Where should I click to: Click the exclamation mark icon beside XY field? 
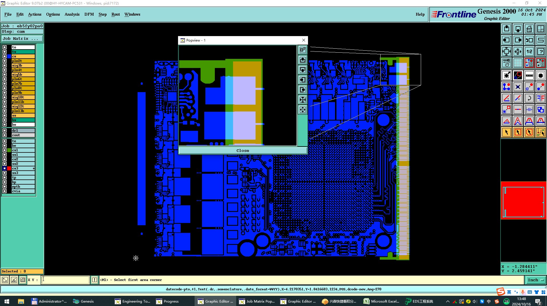pyautogui.click(x=95, y=280)
